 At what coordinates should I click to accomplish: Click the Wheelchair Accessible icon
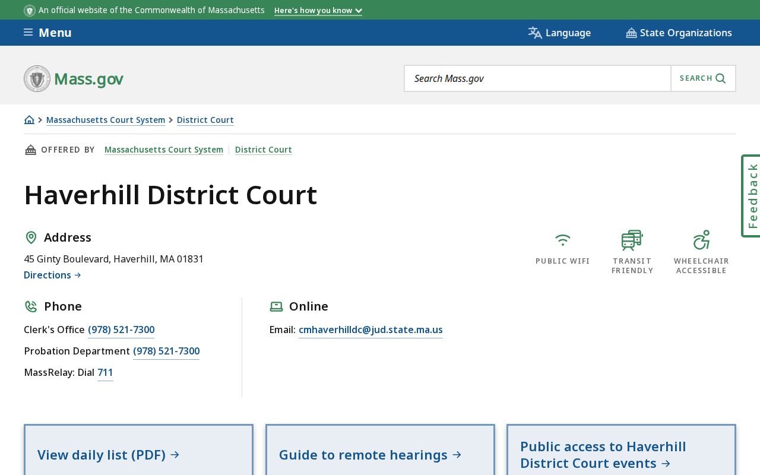pos(701,240)
